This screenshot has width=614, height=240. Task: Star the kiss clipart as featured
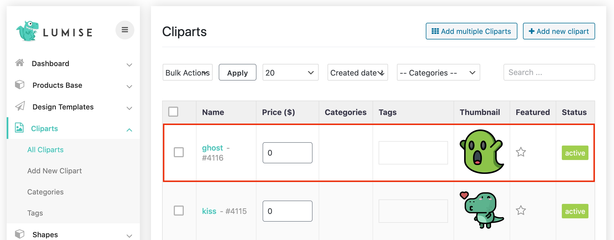pyautogui.click(x=521, y=211)
